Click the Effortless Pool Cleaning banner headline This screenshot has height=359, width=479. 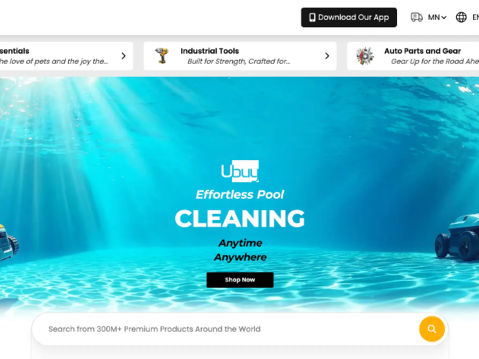tap(240, 211)
